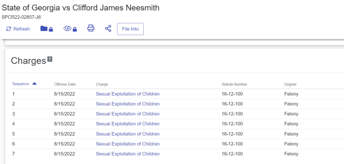
Task: Click the Degree column header
Action: click(x=290, y=84)
